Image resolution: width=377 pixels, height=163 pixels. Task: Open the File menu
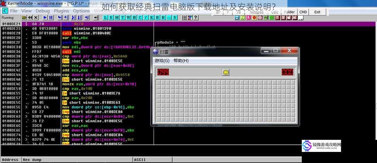[14, 11]
